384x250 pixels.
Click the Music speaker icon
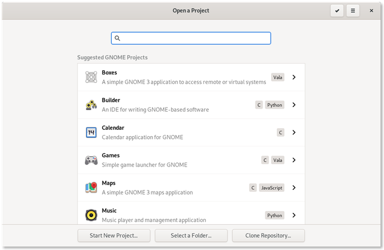pos(91,215)
